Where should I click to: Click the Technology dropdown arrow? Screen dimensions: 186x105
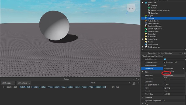coord(183,69)
